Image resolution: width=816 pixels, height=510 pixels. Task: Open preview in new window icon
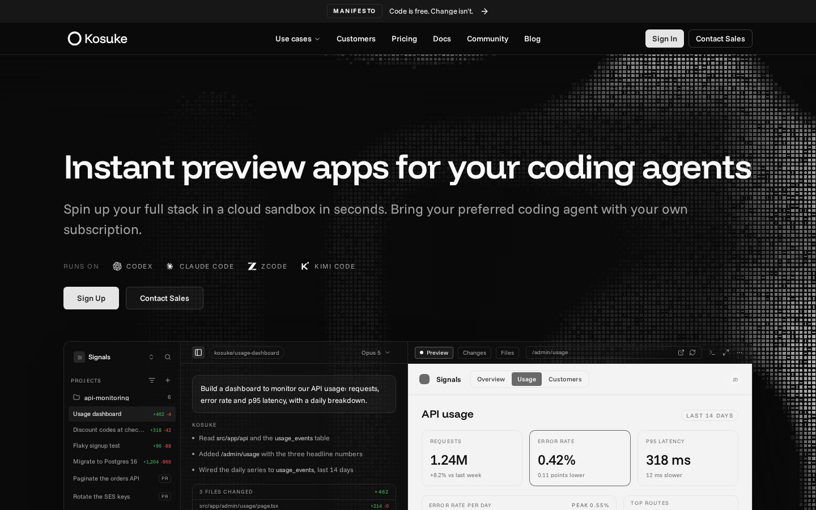pos(681,352)
